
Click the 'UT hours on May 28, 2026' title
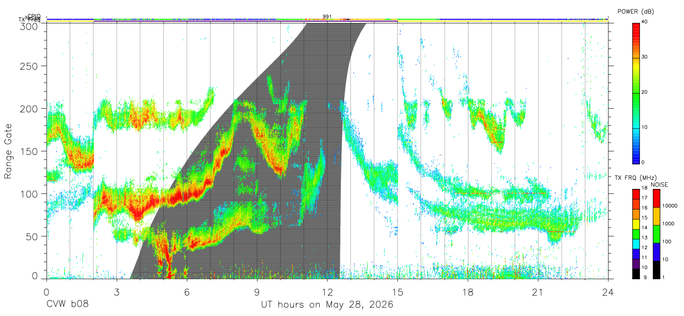click(328, 305)
